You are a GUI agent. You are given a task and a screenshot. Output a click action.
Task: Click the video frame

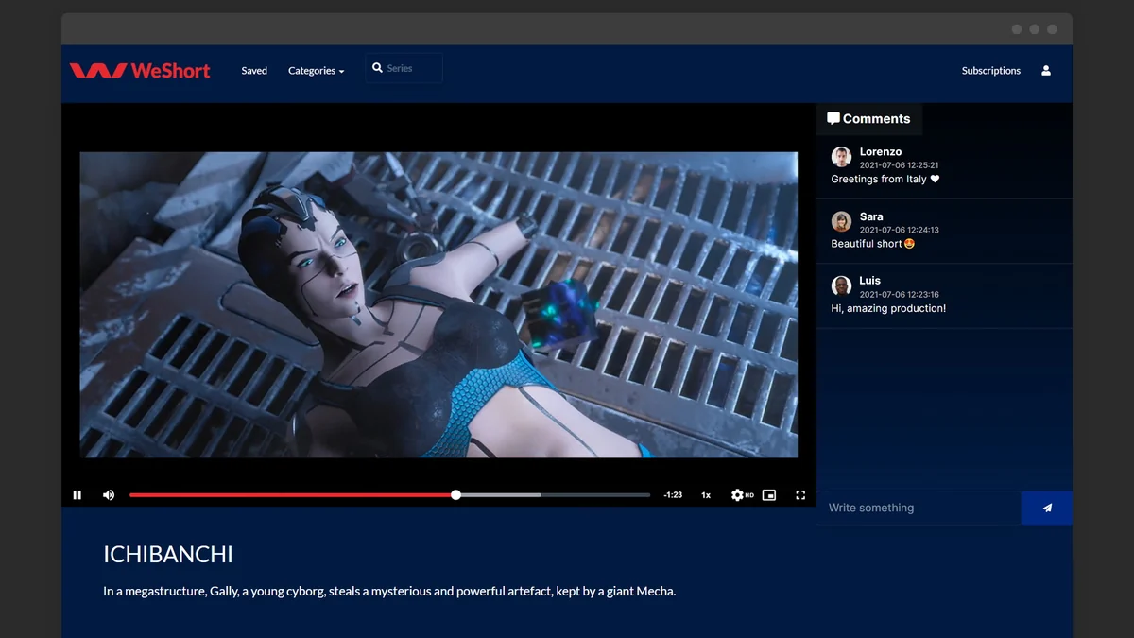(x=438, y=304)
